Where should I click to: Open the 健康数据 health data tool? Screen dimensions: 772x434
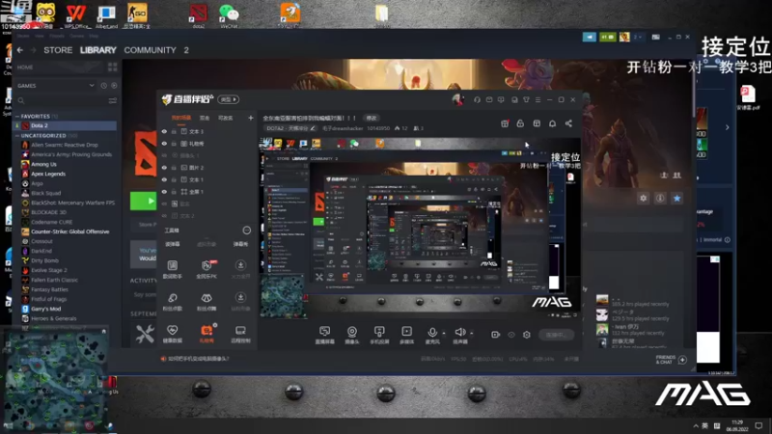coord(173,334)
